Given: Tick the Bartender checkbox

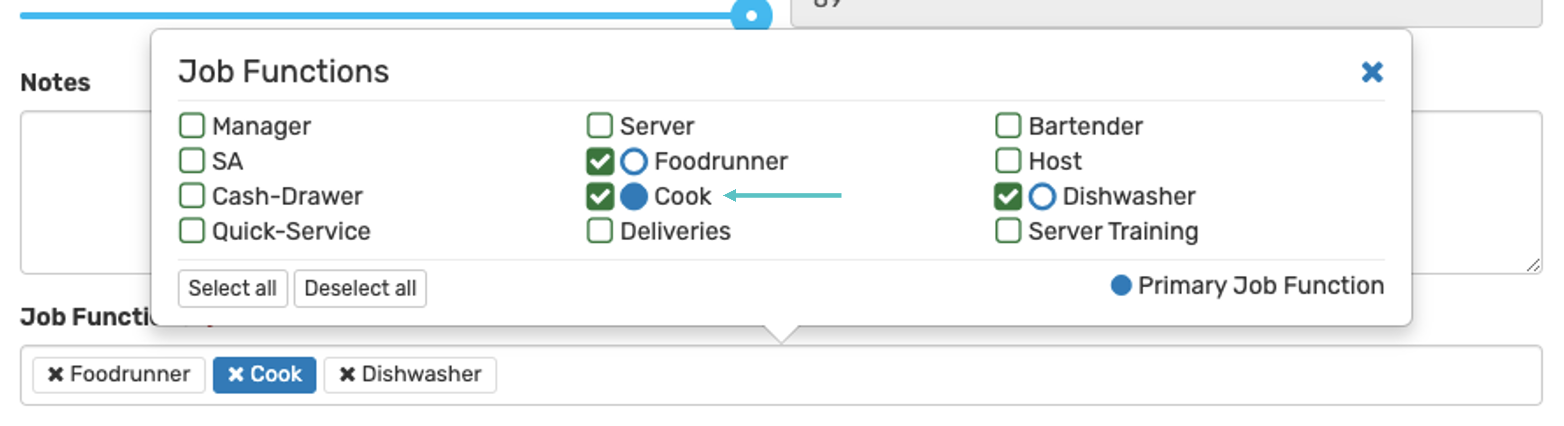Looking at the screenshot, I should [x=1008, y=126].
